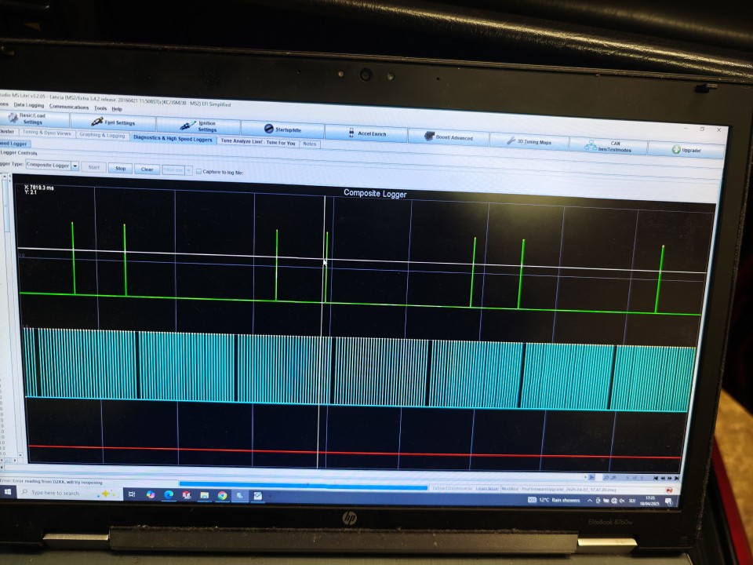Expand the Logger Type dropdown
The height and width of the screenshot is (565, 753).
[75, 166]
